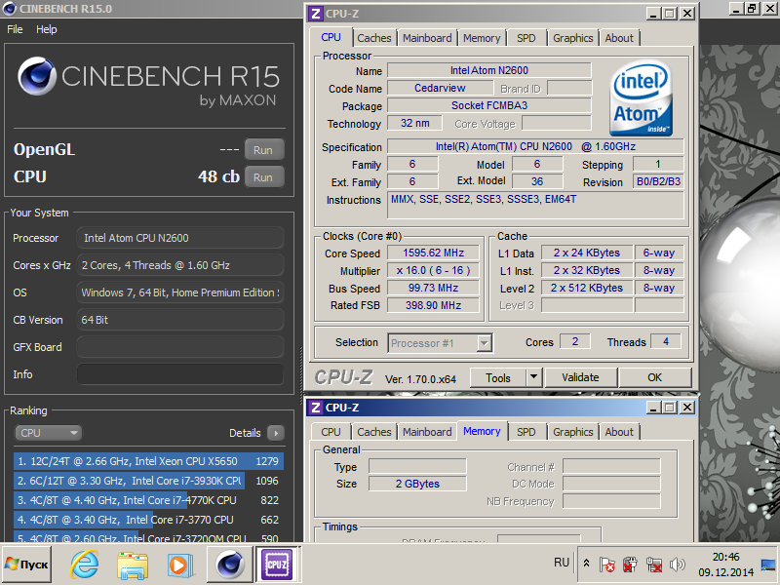Open Mainboard tab in lower CPU-Z window
This screenshot has width=780, height=585.
pos(427,432)
